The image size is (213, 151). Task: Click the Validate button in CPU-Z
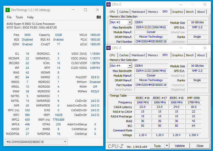[x=180, y=146]
